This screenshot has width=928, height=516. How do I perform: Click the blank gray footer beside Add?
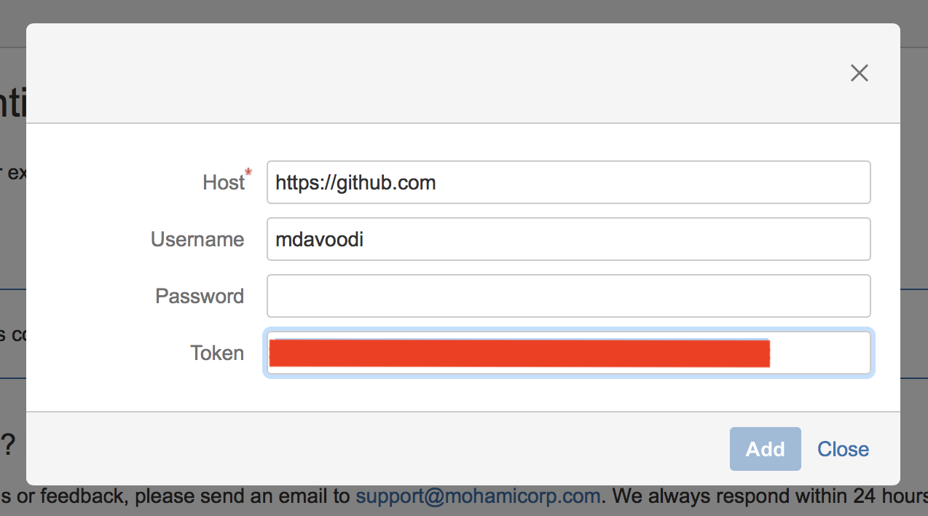(x=377, y=449)
